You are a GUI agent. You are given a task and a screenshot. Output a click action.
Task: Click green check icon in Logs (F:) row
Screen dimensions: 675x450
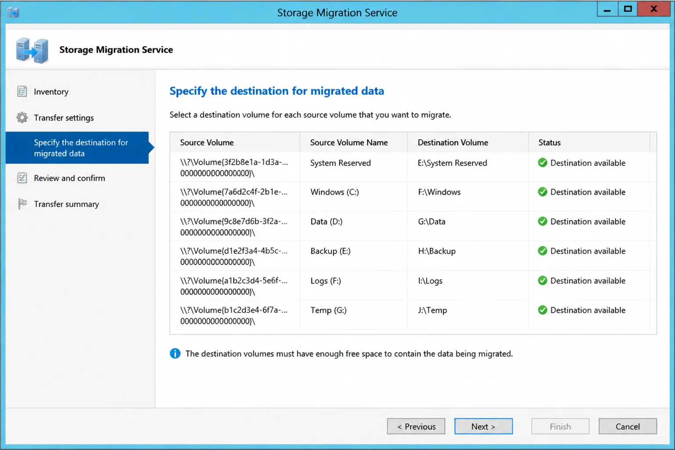[543, 280]
